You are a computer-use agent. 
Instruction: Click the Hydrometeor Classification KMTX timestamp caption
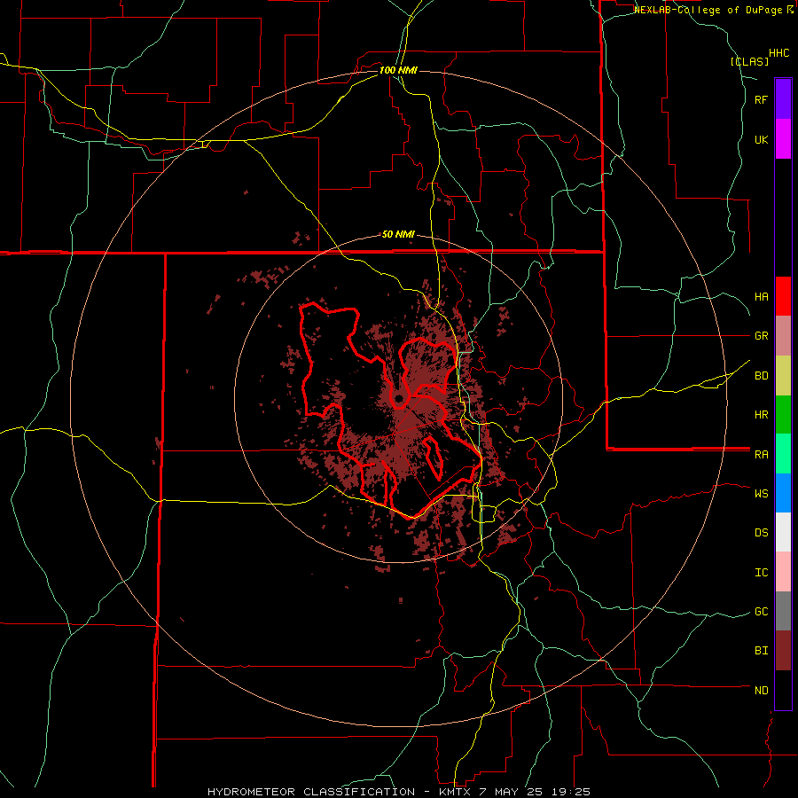point(399,792)
